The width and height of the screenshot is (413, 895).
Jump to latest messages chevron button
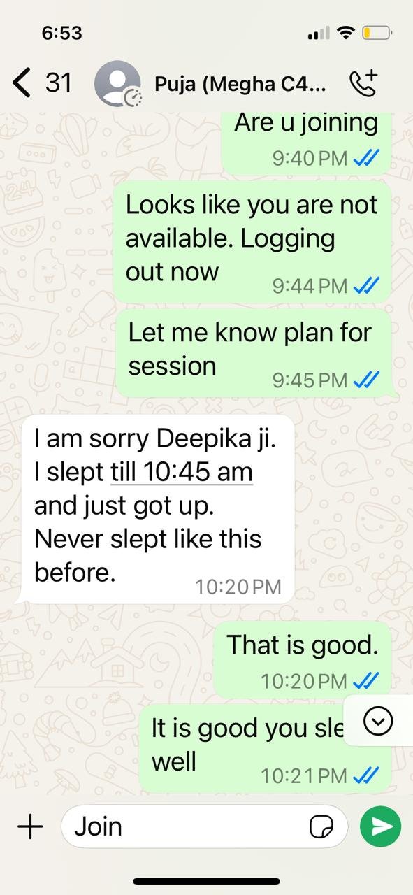tap(379, 721)
